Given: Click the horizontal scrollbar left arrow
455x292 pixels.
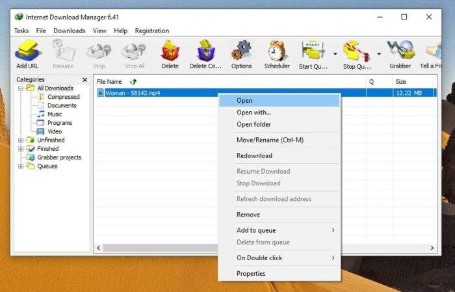Looking at the screenshot, I should [x=99, y=248].
